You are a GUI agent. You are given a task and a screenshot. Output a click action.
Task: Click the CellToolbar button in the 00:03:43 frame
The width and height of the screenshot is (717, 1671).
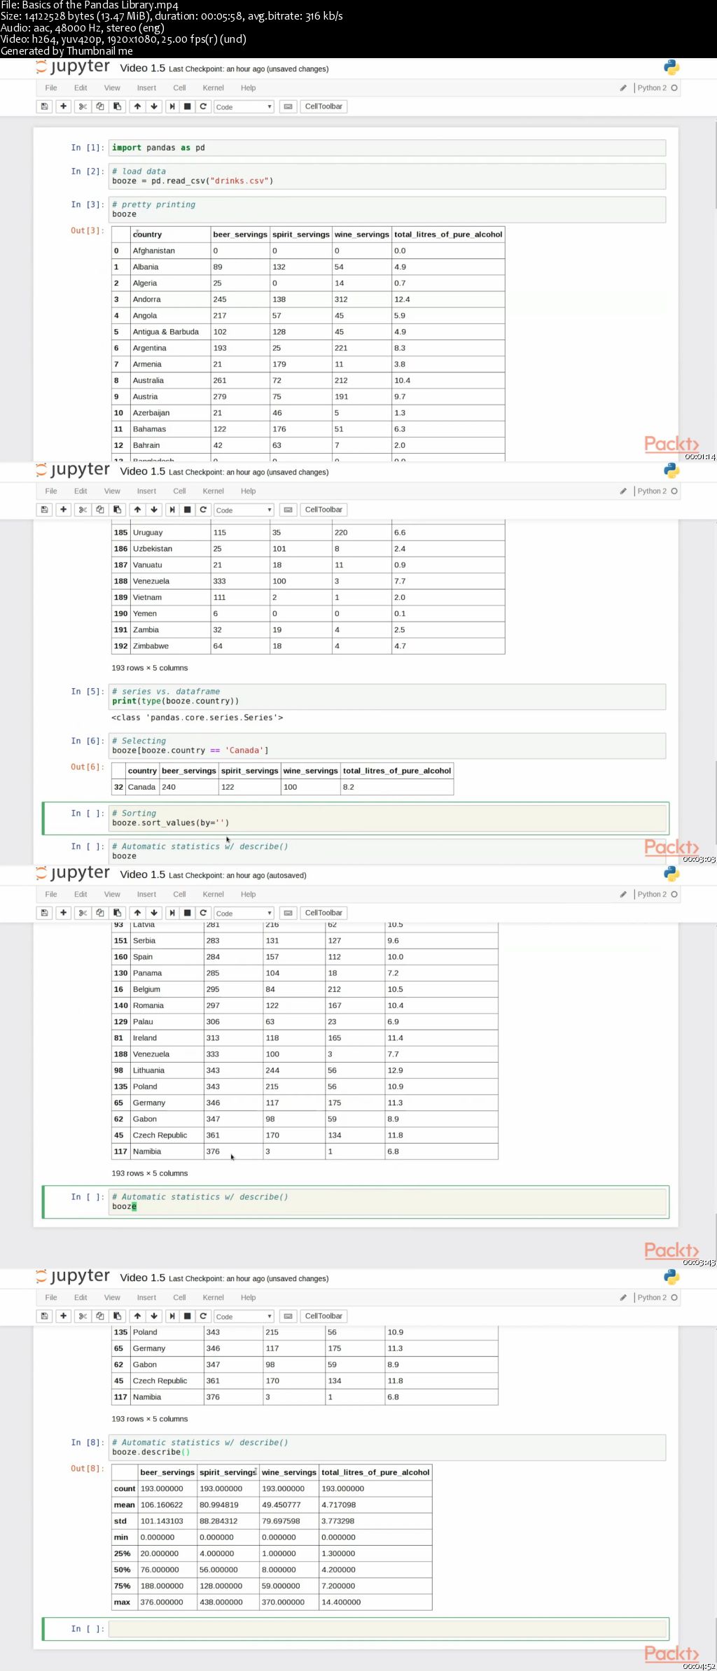pyautogui.click(x=323, y=913)
